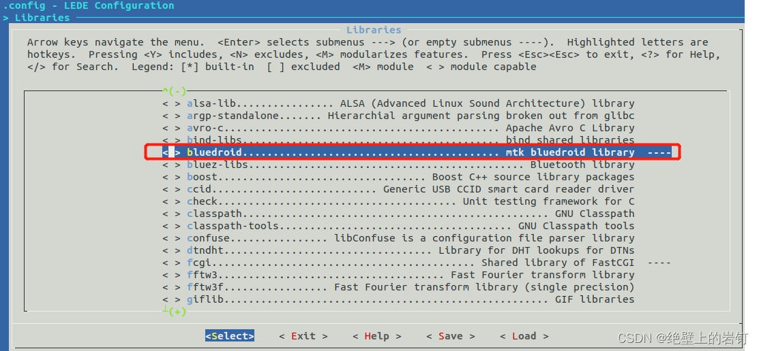This screenshot has height=351, width=759.
Task: Click the centered Libraries dialog title
Action: (374, 30)
